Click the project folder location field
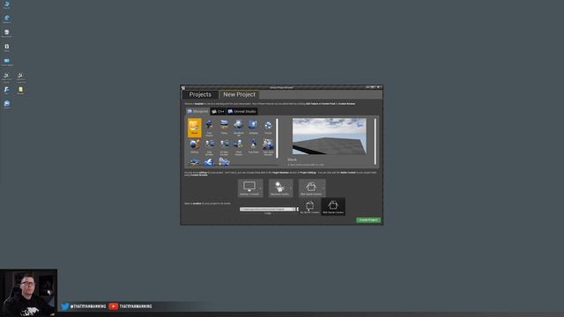This screenshot has height=317, width=564. (x=268, y=210)
